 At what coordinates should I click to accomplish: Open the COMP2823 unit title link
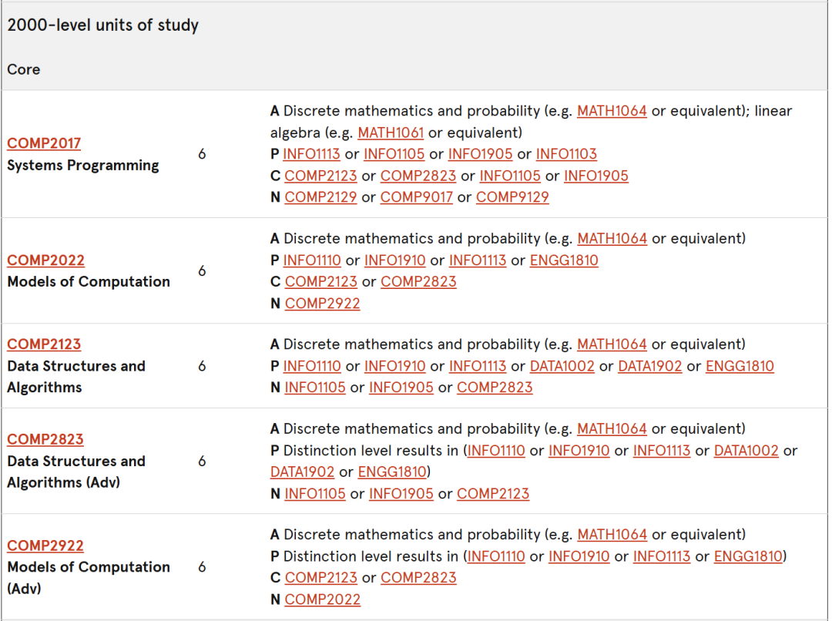(x=45, y=439)
